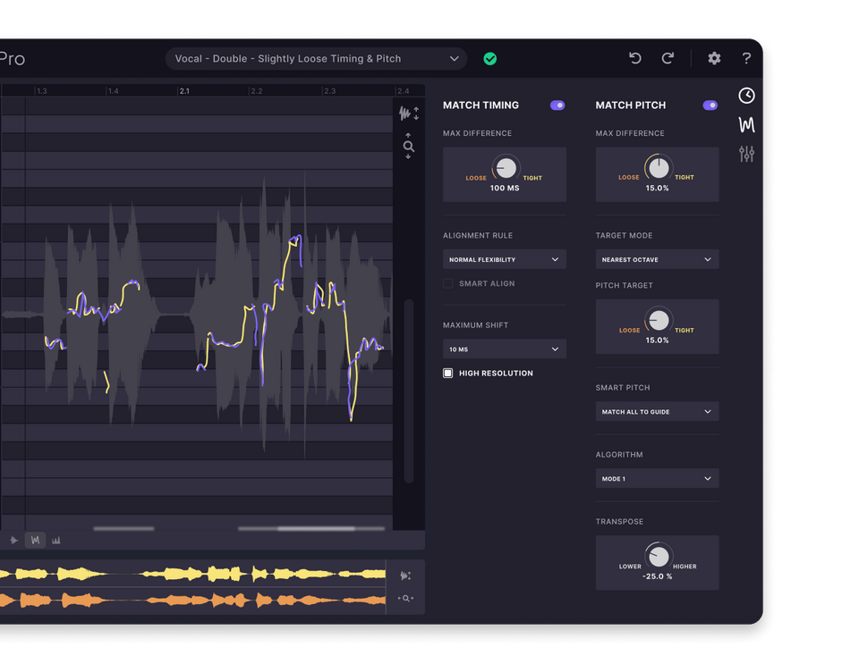The height and width of the screenshot is (664, 859).
Task: Expand the MAXIMUM SHIFT 10 MS dropdown
Action: tap(504, 349)
